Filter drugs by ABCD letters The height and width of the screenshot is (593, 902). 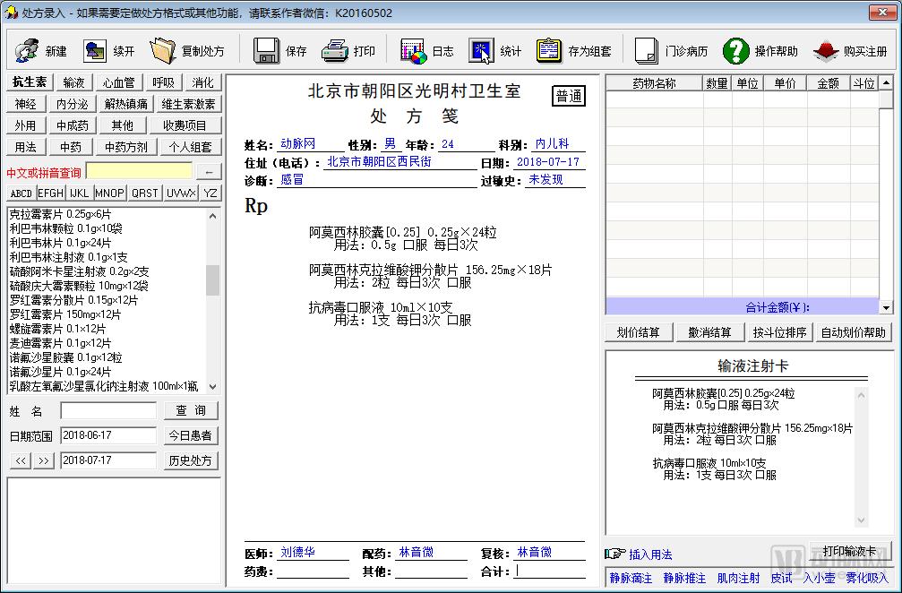point(21,193)
